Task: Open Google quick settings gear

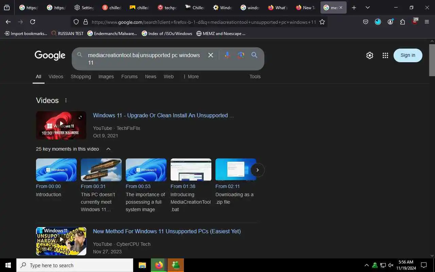Action: pos(370,55)
